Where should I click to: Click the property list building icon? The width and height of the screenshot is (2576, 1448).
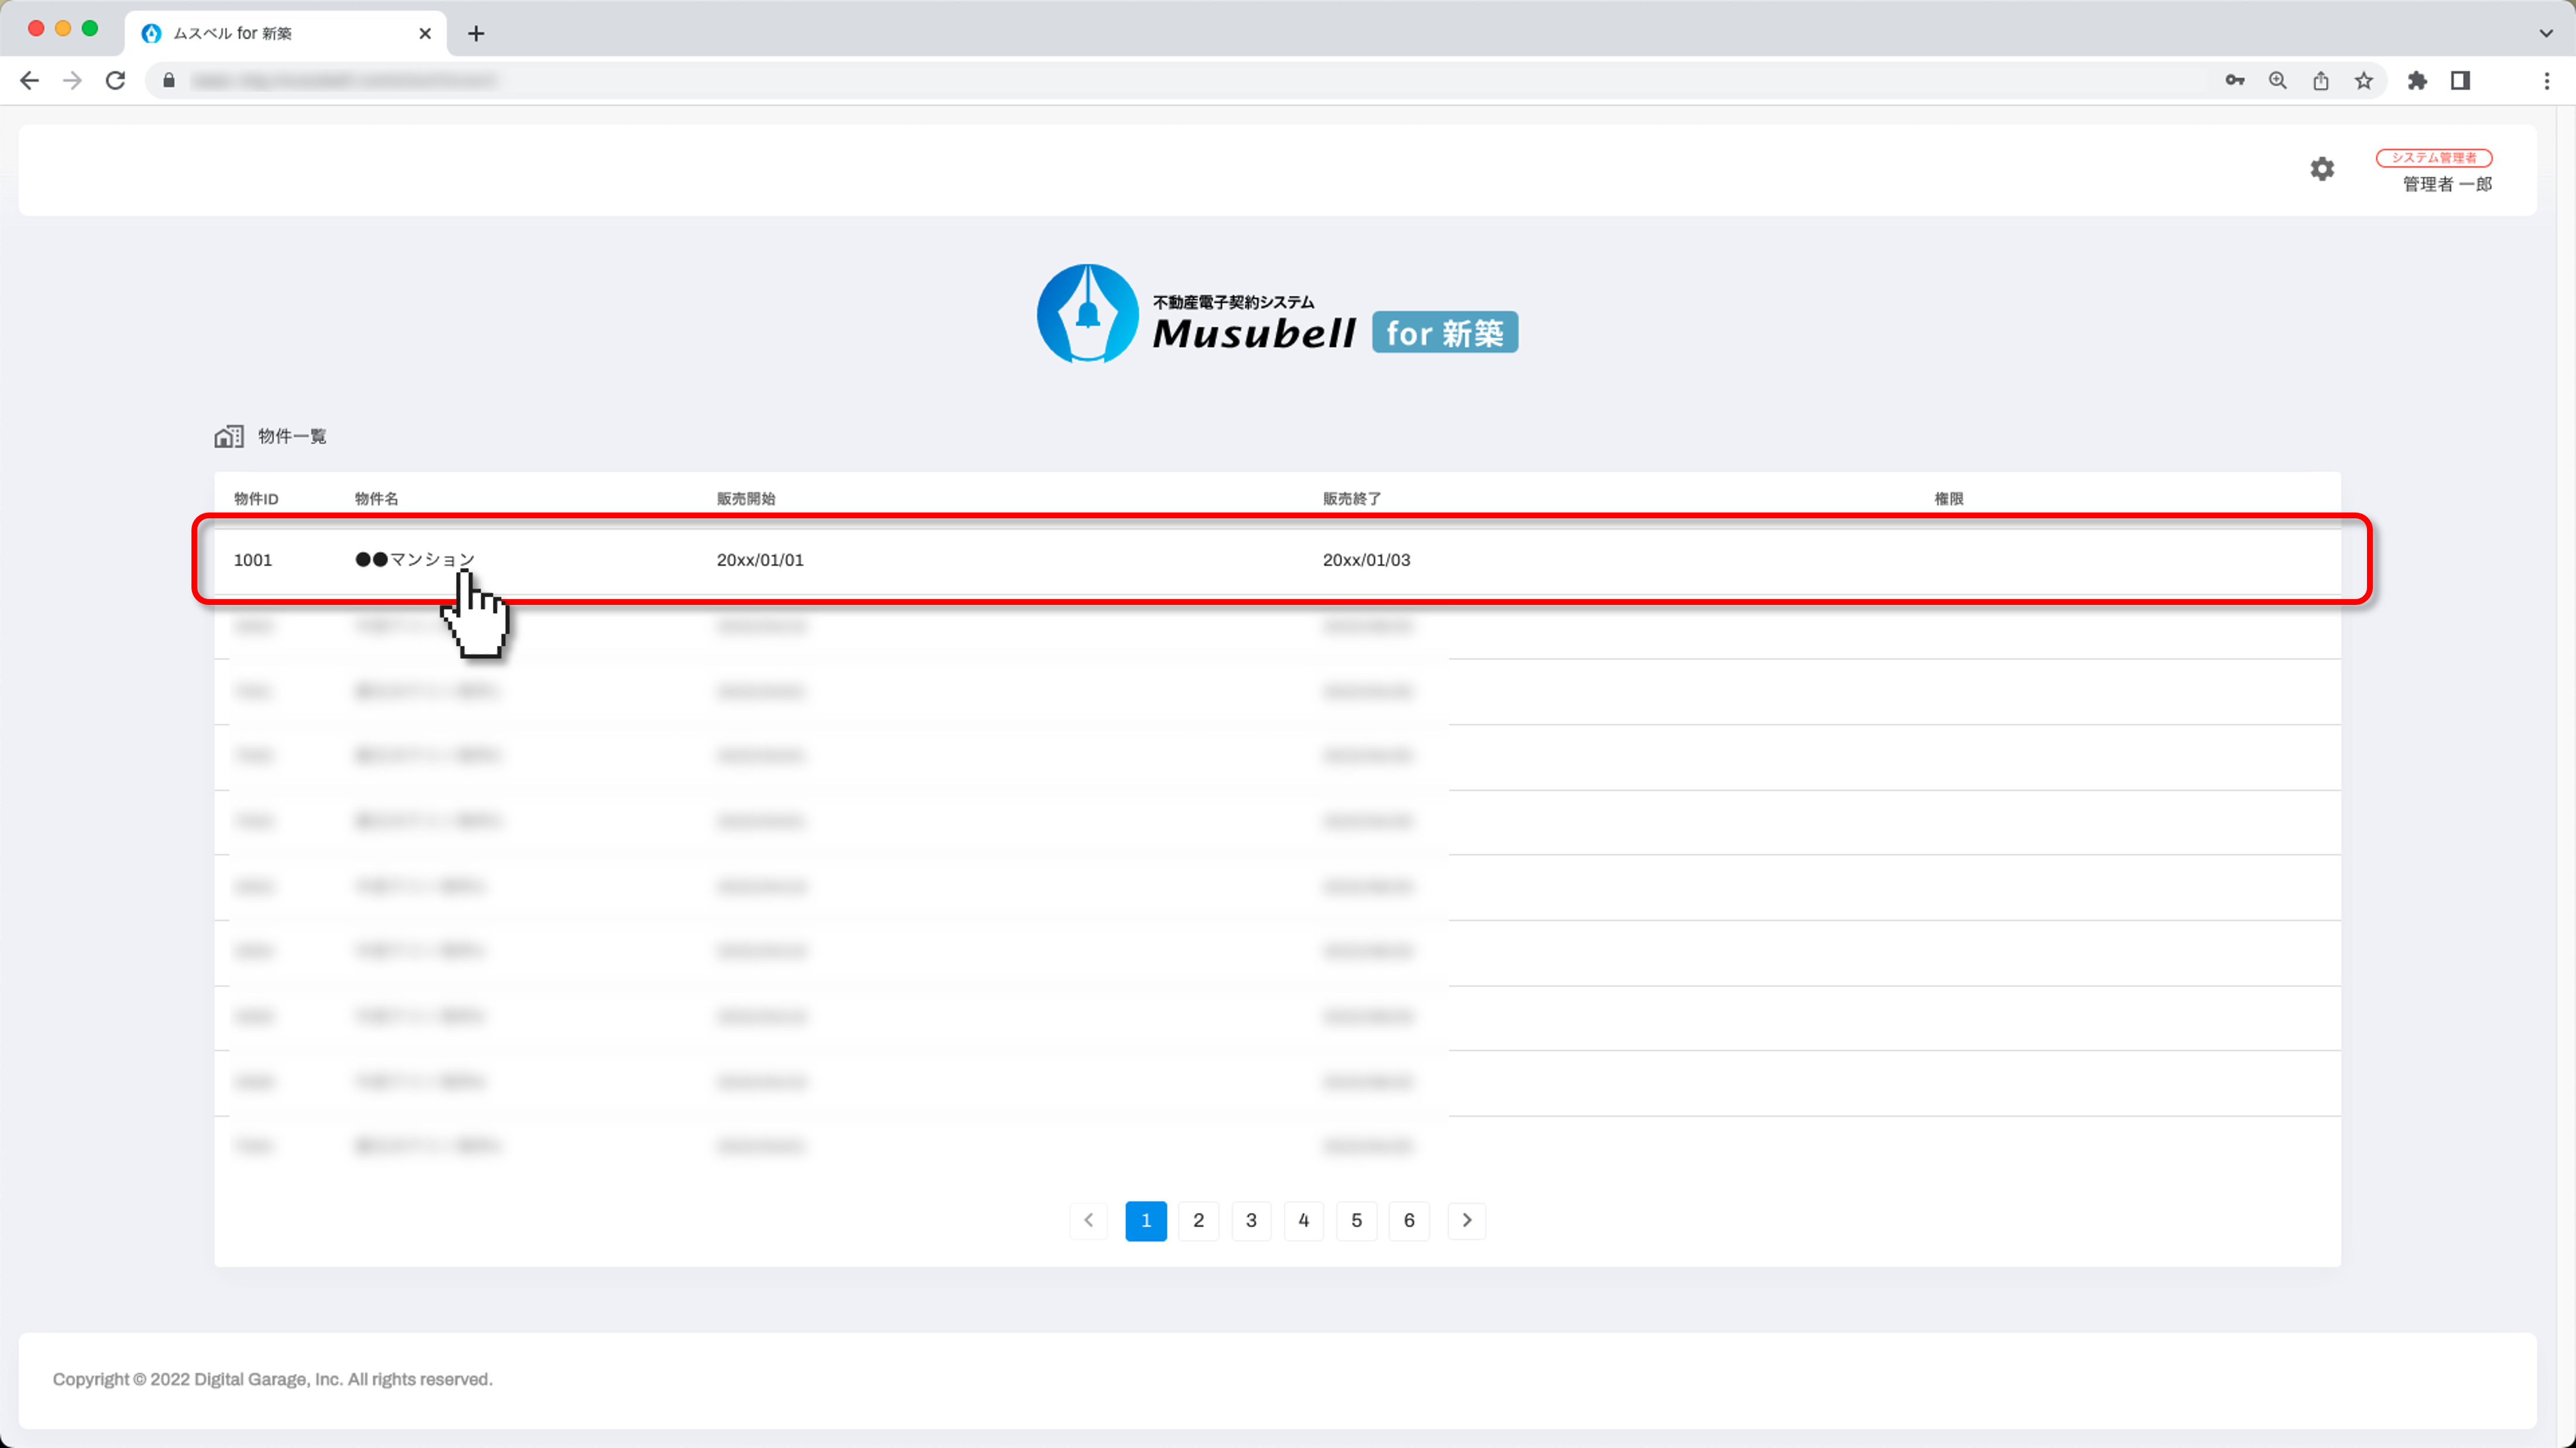(x=228, y=436)
